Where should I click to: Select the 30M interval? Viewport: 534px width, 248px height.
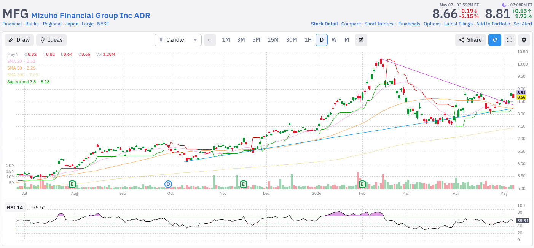pos(292,40)
